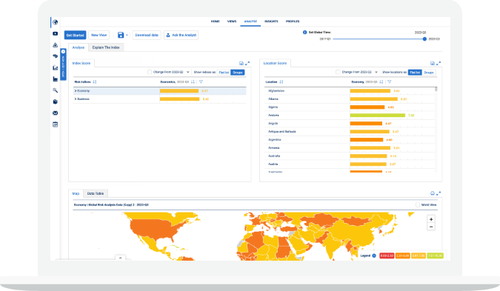
Task: Open the save options dropdown arrow
Action: tap(127, 35)
